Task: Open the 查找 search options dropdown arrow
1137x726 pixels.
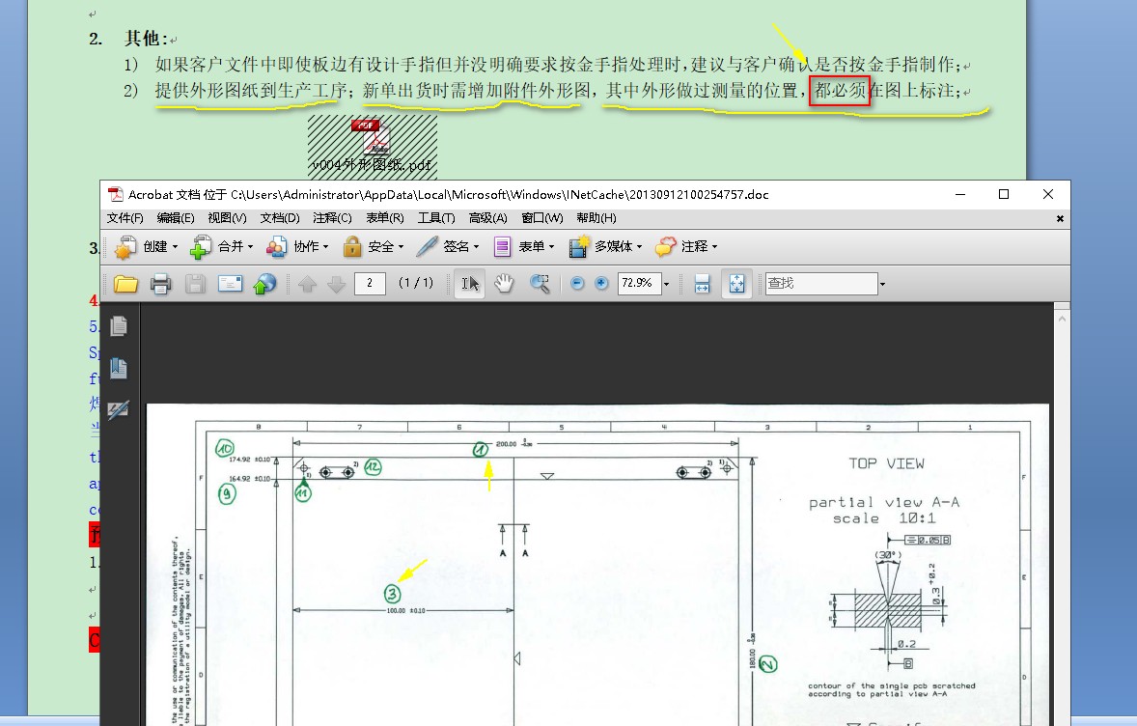Action: point(882,284)
